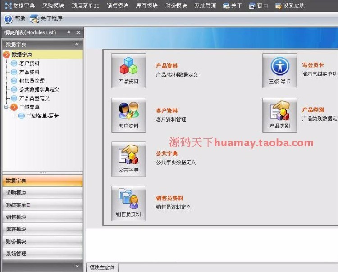Viewport: 338px width, 272px height.
Task: Click the navigation pane splitter grip dots
Action: pos(42,173)
